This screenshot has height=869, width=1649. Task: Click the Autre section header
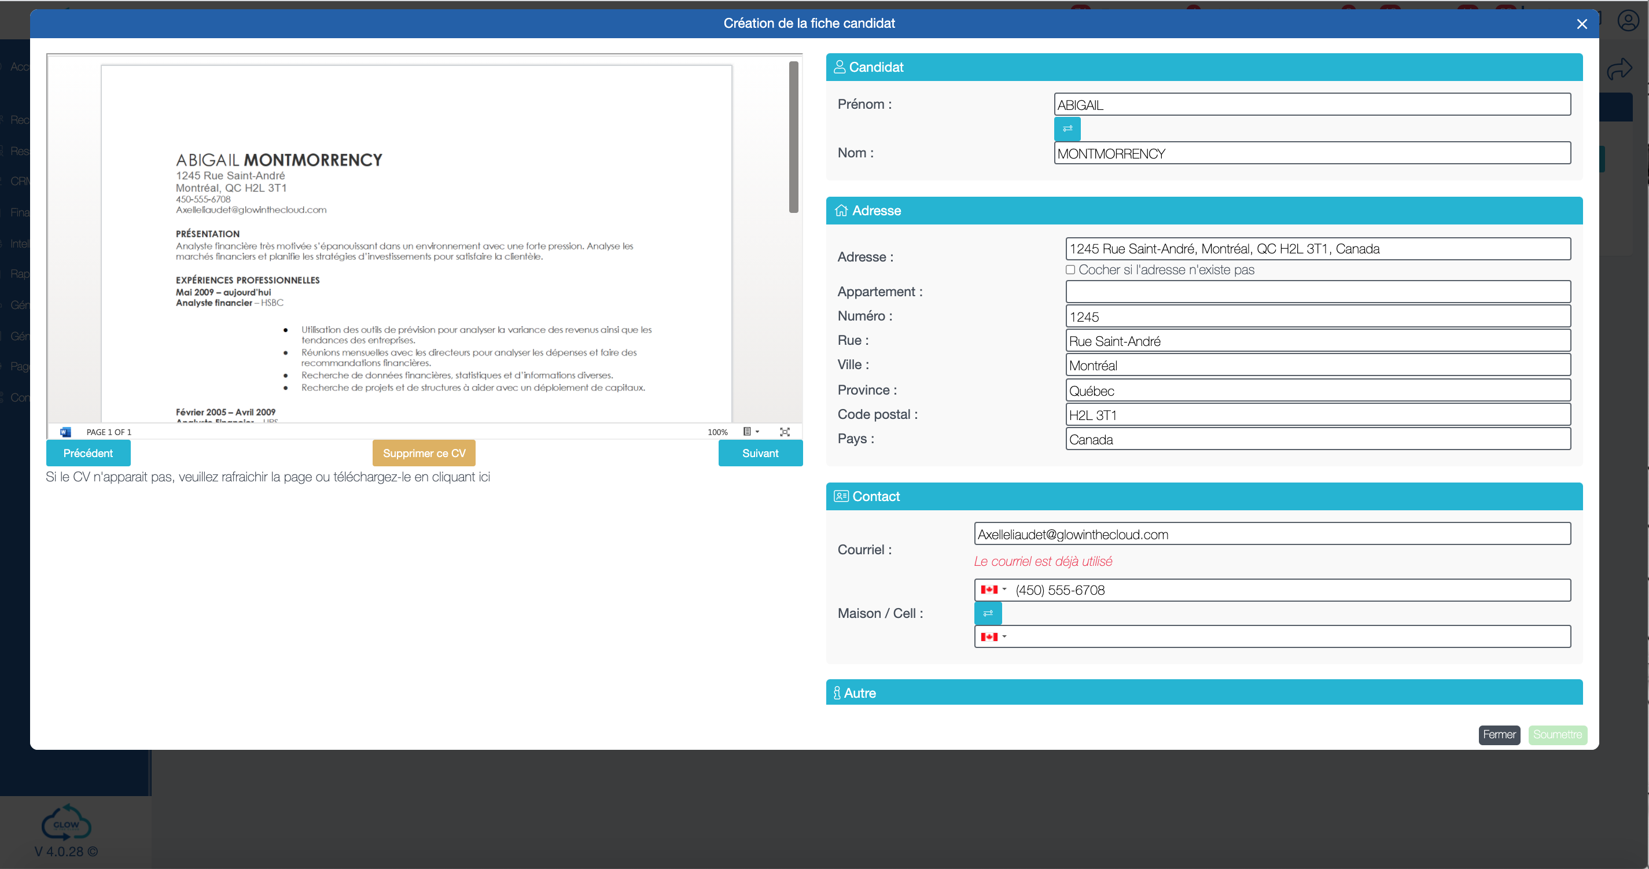click(1204, 693)
